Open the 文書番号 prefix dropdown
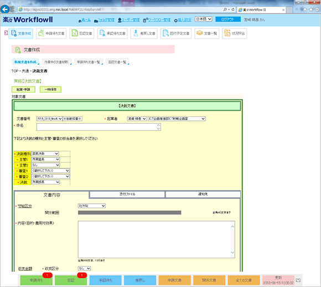 (x=49, y=119)
